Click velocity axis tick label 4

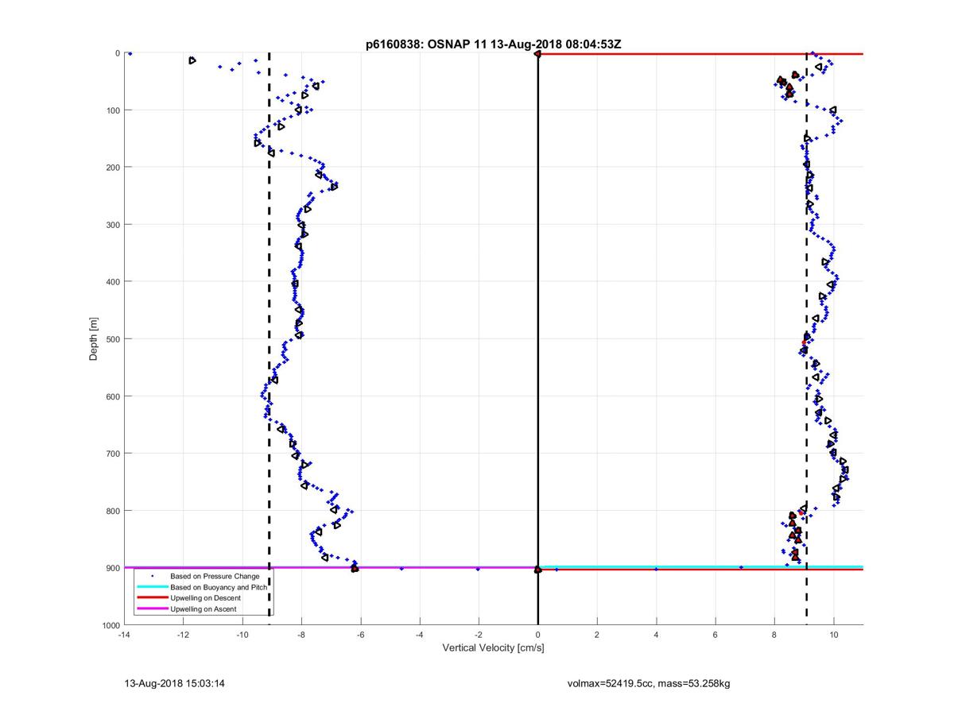[x=656, y=635]
